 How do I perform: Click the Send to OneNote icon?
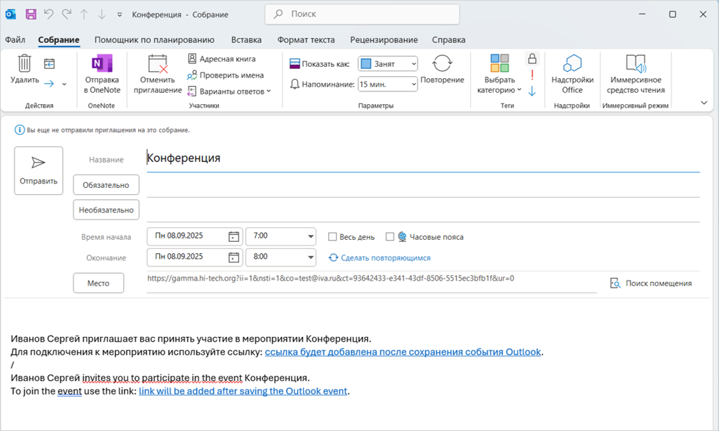click(x=102, y=64)
